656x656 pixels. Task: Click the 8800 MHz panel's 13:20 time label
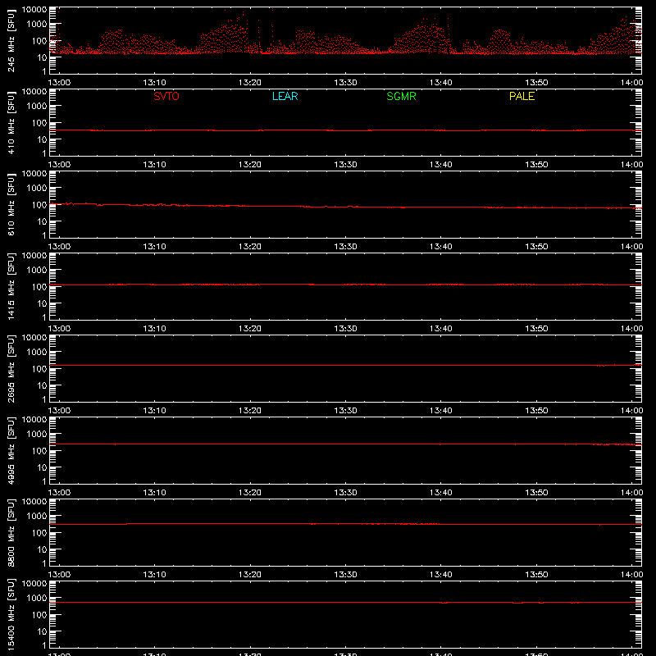[250, 575]
